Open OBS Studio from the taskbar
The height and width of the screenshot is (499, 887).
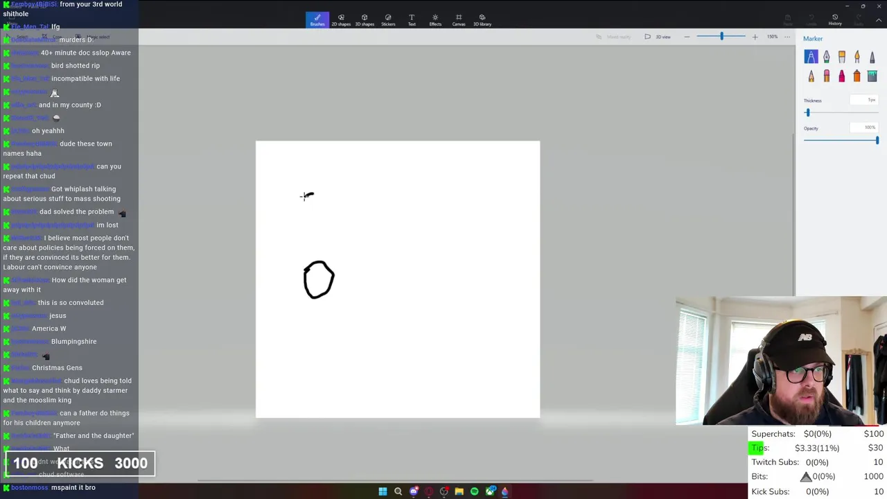tap(444, 491)
